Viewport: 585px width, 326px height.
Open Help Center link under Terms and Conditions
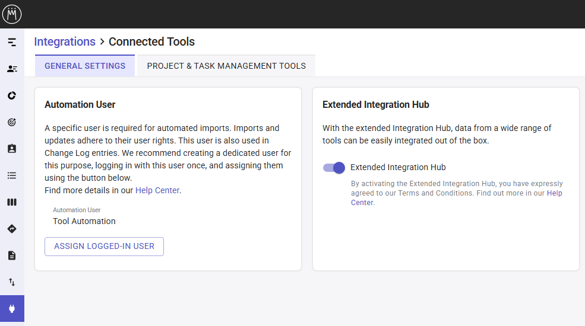pyautogui.click(x=456, y=197)
